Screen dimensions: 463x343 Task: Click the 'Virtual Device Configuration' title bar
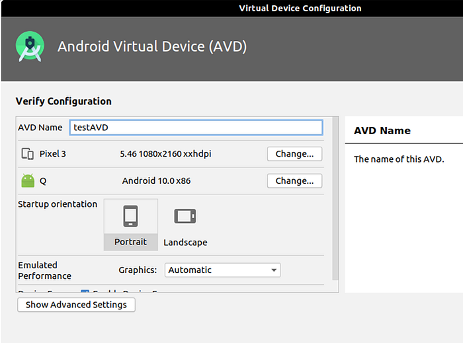[x=300, y=8]
